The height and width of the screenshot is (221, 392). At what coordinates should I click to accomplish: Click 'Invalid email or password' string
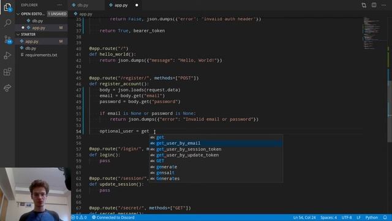click(218, 119)
